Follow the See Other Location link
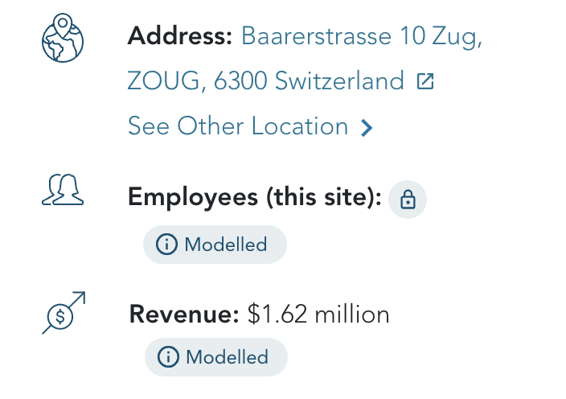566x399 pixels. click(238, 126)
